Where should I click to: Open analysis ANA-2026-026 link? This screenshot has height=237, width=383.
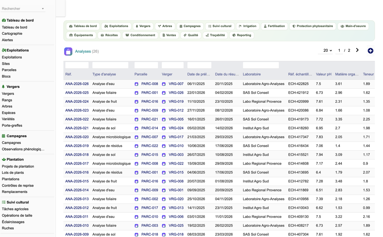pyautogui.click(x=77, y=84)
